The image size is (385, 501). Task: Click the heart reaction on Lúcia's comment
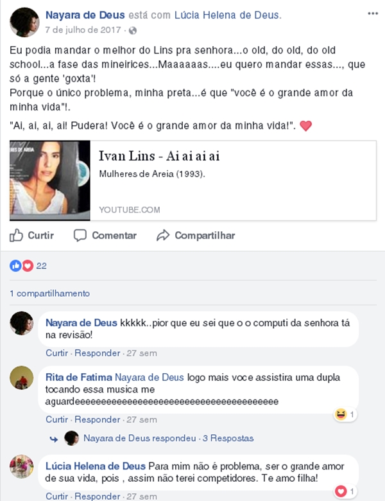(x=341, y=491)
